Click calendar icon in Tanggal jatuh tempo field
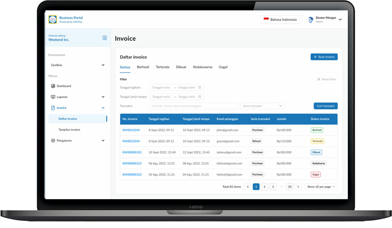The image size is (392, 228). click(200, 97)
